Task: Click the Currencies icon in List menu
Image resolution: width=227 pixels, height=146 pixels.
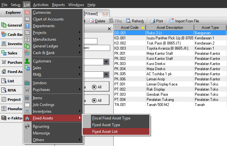Action: point(27,12)
